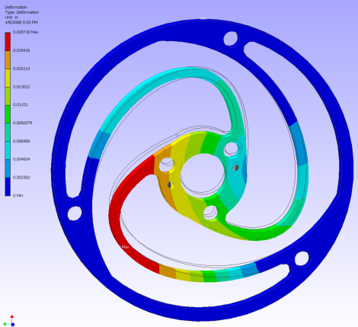Click the '0.018416' legend value

[21, 50]
